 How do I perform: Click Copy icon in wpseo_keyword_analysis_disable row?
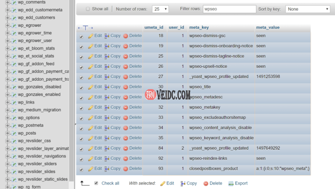coord(107,138)
